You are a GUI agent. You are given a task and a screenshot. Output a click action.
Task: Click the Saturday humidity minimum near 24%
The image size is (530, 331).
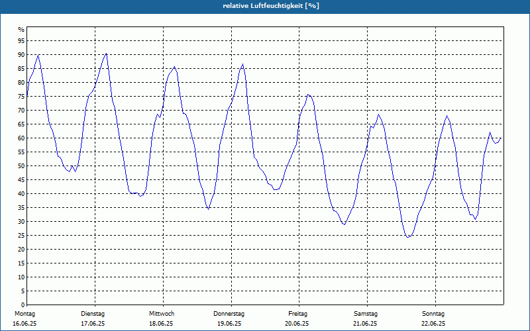tap(407, 237)
